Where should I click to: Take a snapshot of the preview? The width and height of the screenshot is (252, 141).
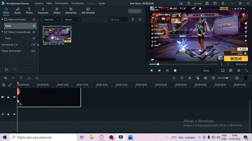coord(231,70)
